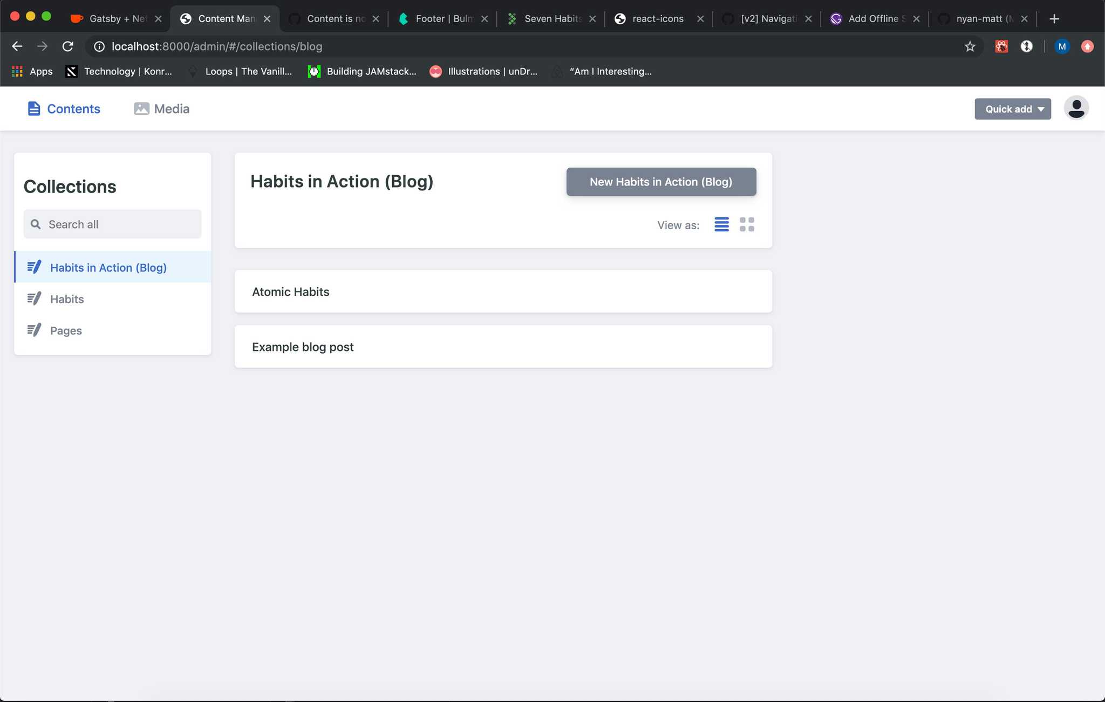Click the Pages row pencil icon
Image resolution: width=1105 pixels, height=702 pixels.
click(x=34, y=331)
